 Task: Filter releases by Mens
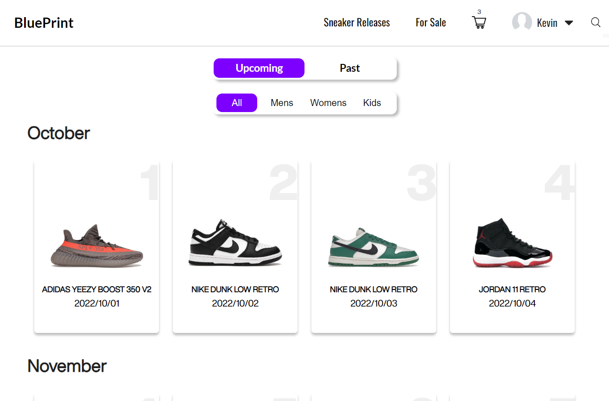[282, 103]
